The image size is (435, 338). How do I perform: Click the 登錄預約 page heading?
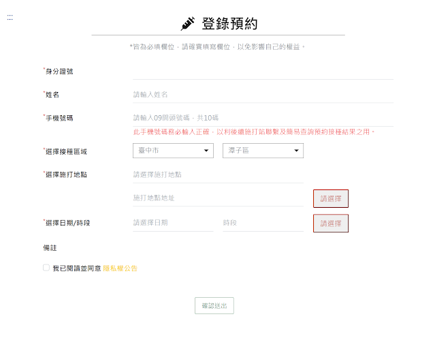pos(229,24)
